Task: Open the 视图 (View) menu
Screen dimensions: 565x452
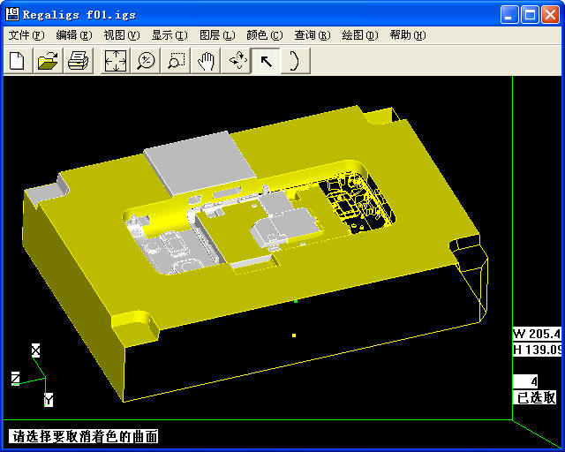Action: [x=121, y=35]
